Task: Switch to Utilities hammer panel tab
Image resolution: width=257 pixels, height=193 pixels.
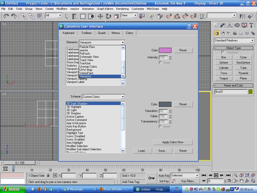Action: click(251, 25)
